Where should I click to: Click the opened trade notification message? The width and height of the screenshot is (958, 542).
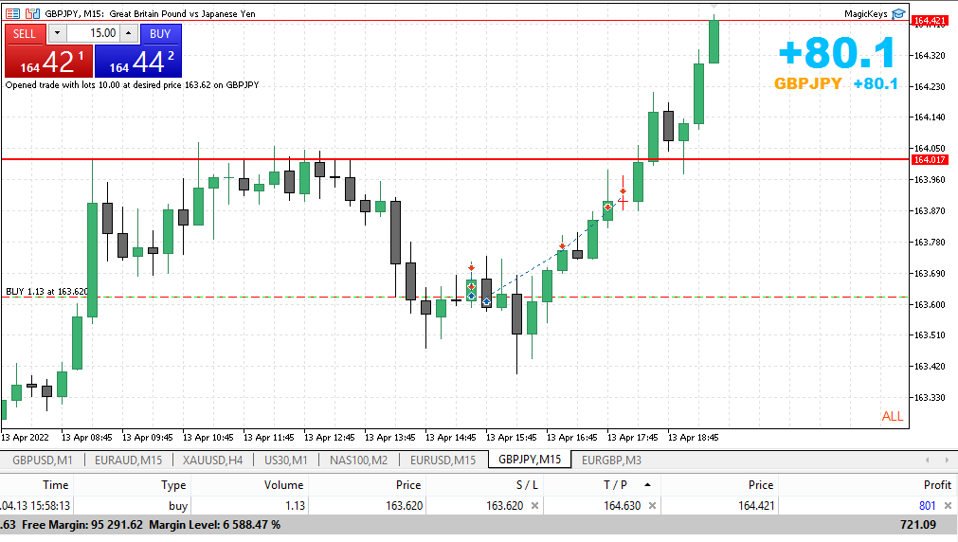(132, 85)
